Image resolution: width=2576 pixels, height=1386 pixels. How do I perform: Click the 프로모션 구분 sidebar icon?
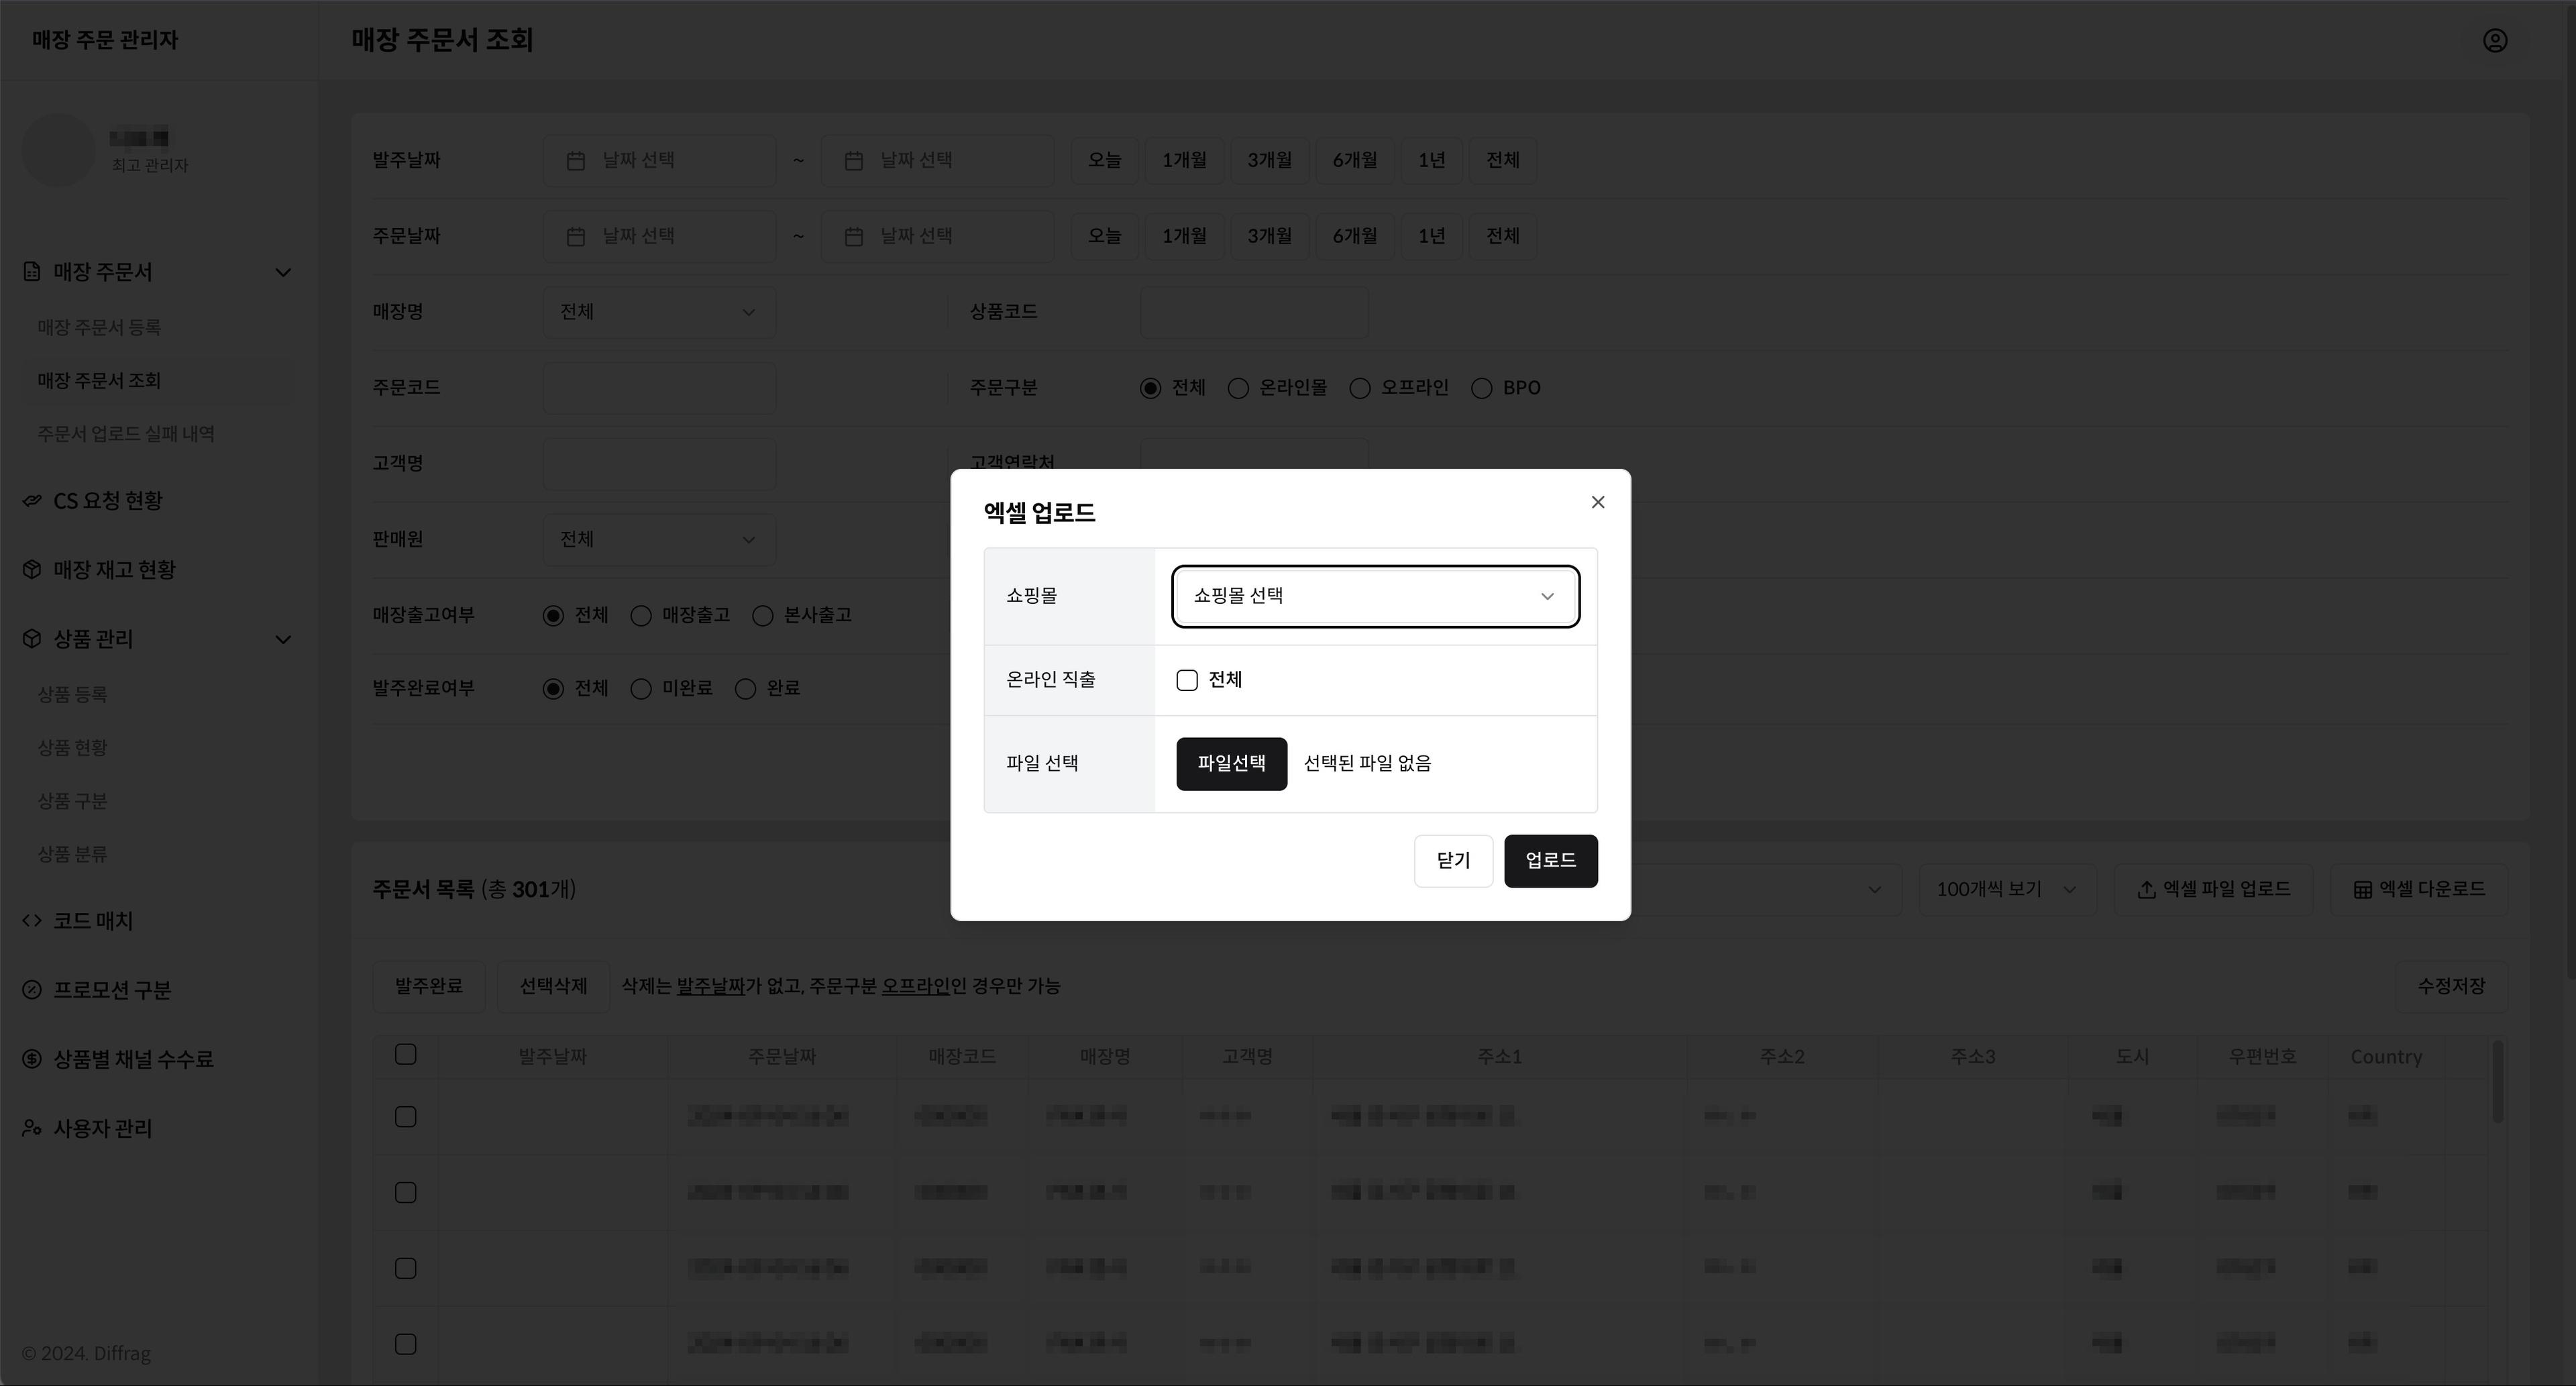click(x=32, y=990)
